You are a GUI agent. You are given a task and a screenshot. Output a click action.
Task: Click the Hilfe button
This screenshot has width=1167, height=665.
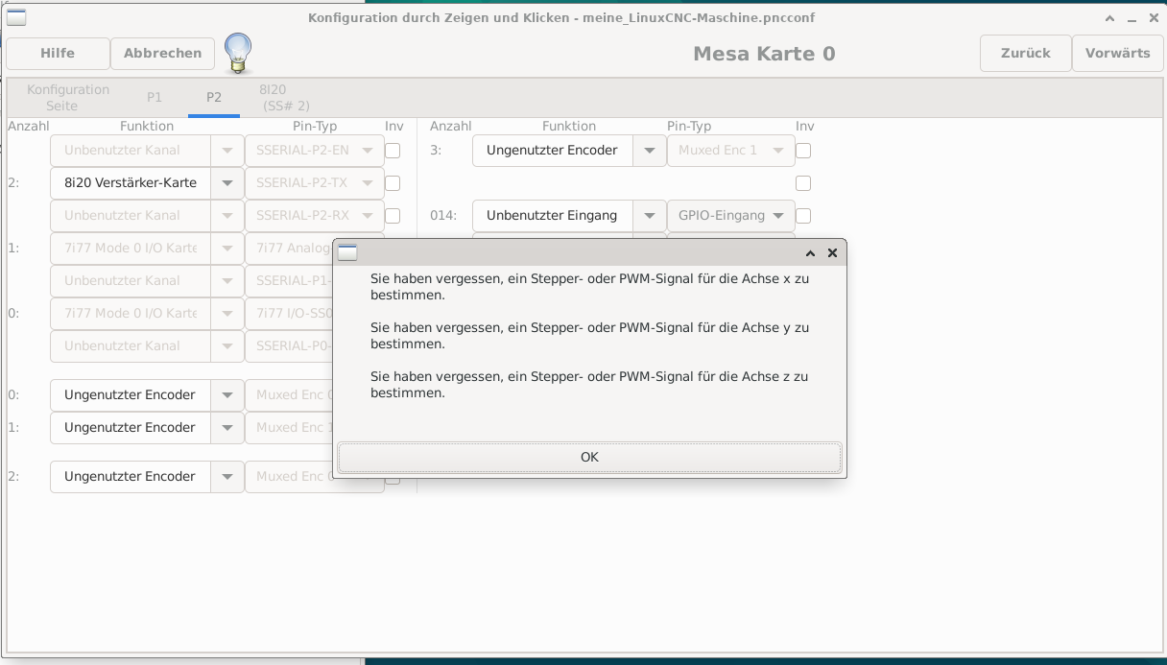click(x=58, y=54)
